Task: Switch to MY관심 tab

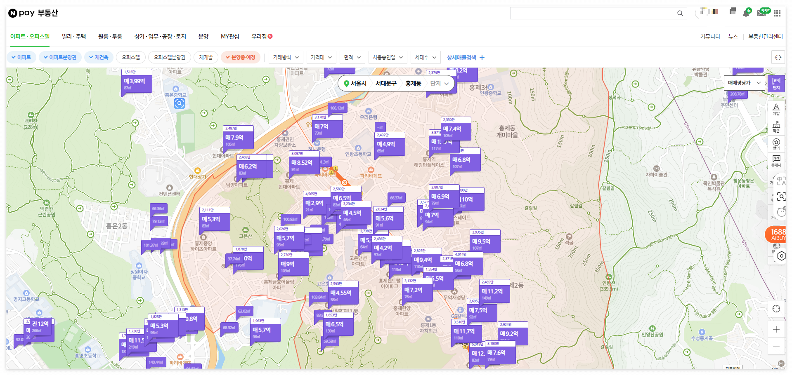Action: click(x=230, y=36)
